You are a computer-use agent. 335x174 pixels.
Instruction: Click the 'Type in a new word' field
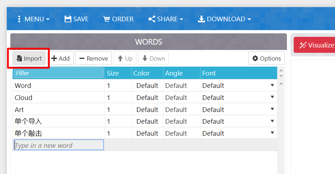pyautogui.click(x=59, y=145)
